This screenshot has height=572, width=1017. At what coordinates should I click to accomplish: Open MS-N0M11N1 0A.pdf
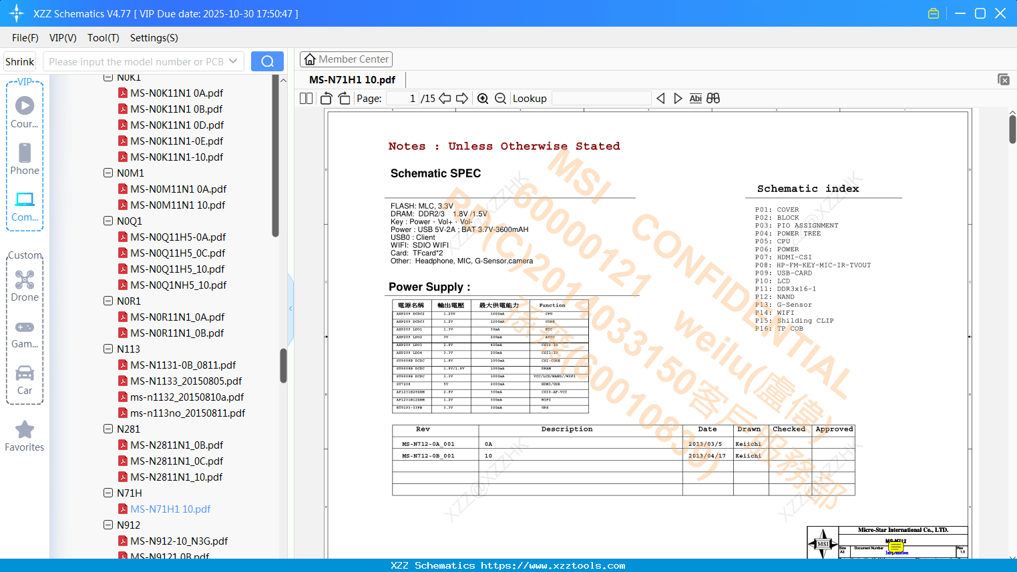pos(172,189)
